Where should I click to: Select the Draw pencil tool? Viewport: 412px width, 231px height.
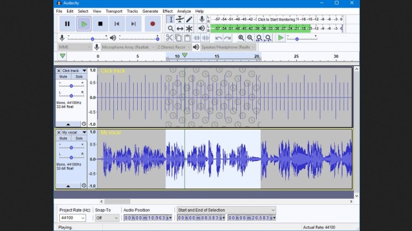point(189,19)
